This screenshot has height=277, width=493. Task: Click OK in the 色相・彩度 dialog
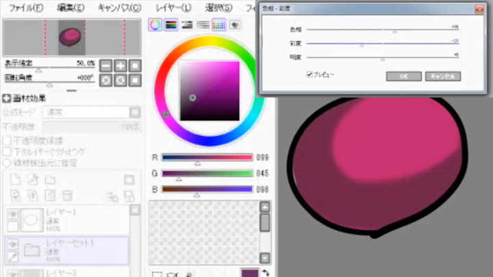tap(404, 77)
